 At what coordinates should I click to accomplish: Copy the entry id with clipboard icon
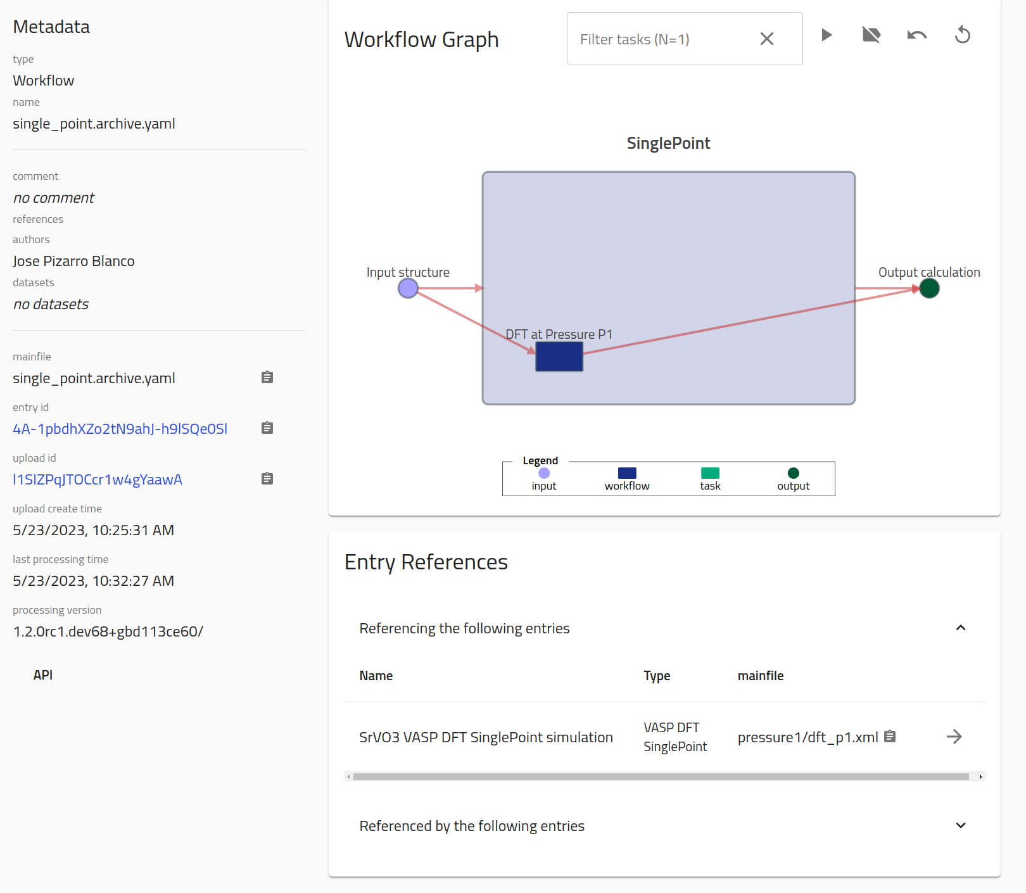[267, 428]
